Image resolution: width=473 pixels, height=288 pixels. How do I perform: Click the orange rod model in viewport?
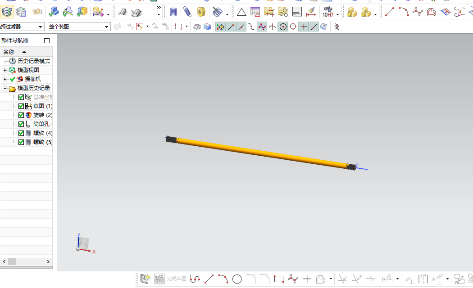click(x=261, y=153)
